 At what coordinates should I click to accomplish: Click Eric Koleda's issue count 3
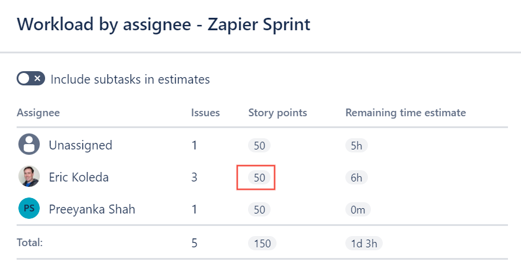[194, 177]
